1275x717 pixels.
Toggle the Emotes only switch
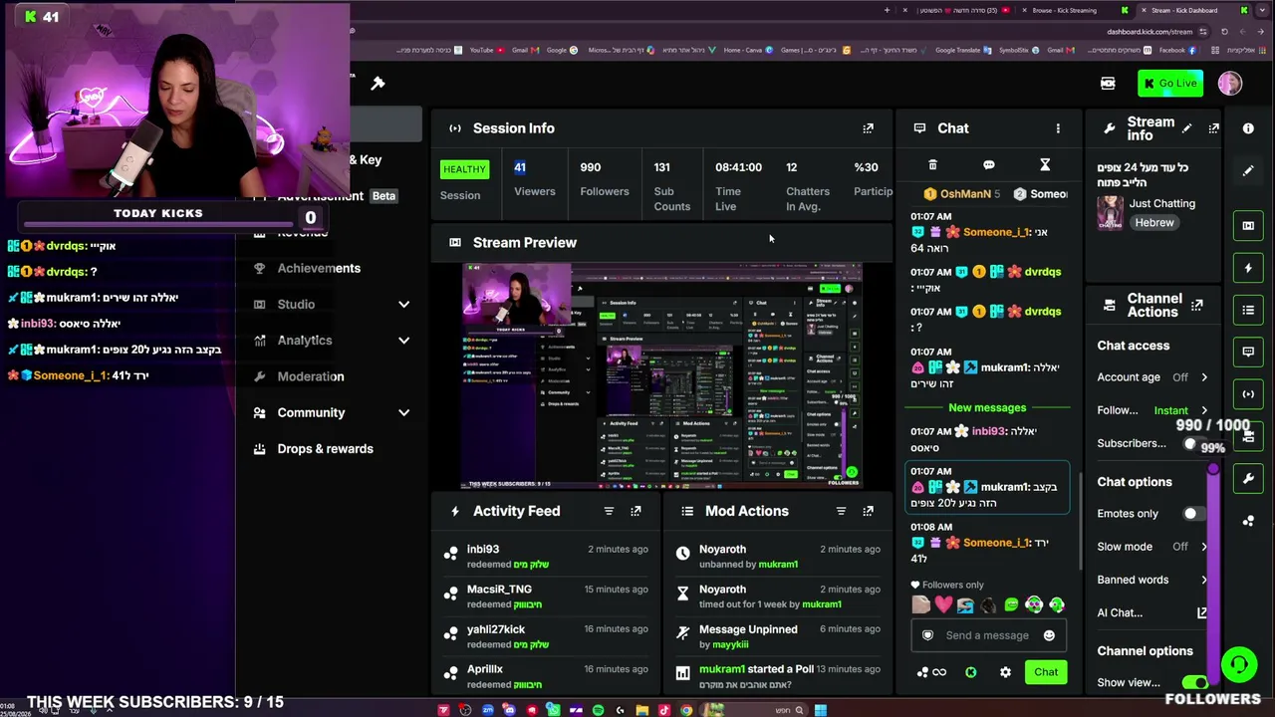click(x=1193, y=514)
